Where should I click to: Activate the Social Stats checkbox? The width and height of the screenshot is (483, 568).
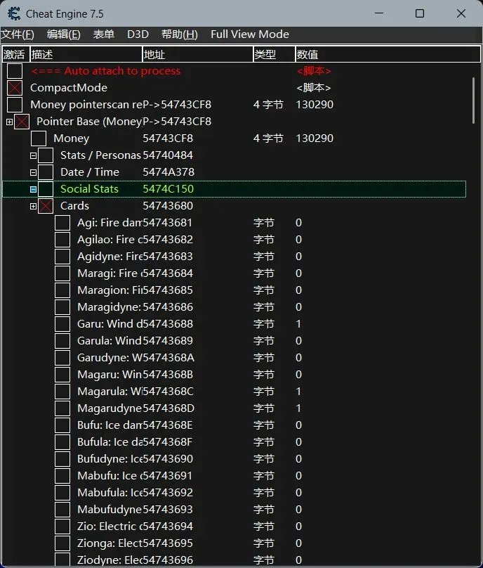pyautogui.click(x=46, y=189)
